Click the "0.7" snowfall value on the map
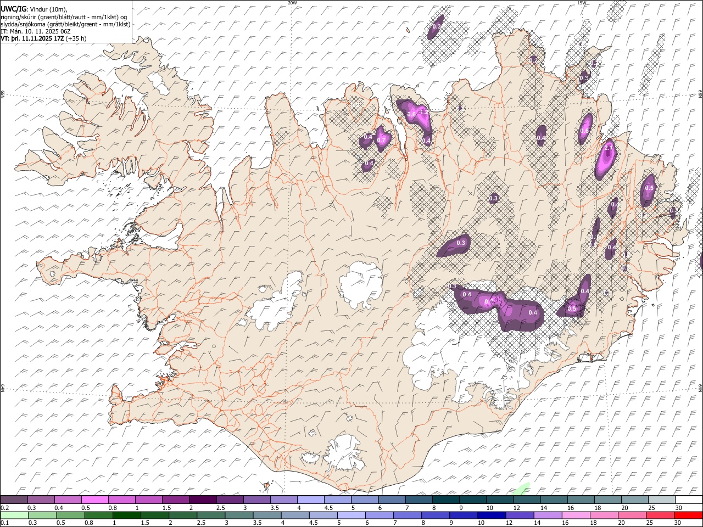This screenshot has width=703, height=527. pyautogui.click(x=381, y=140)
